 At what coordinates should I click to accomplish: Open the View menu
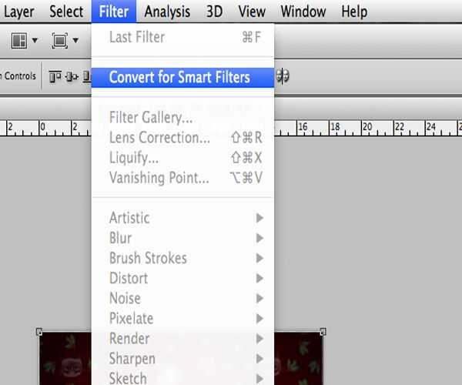pos(252,12)
